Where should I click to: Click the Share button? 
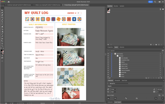150,2
